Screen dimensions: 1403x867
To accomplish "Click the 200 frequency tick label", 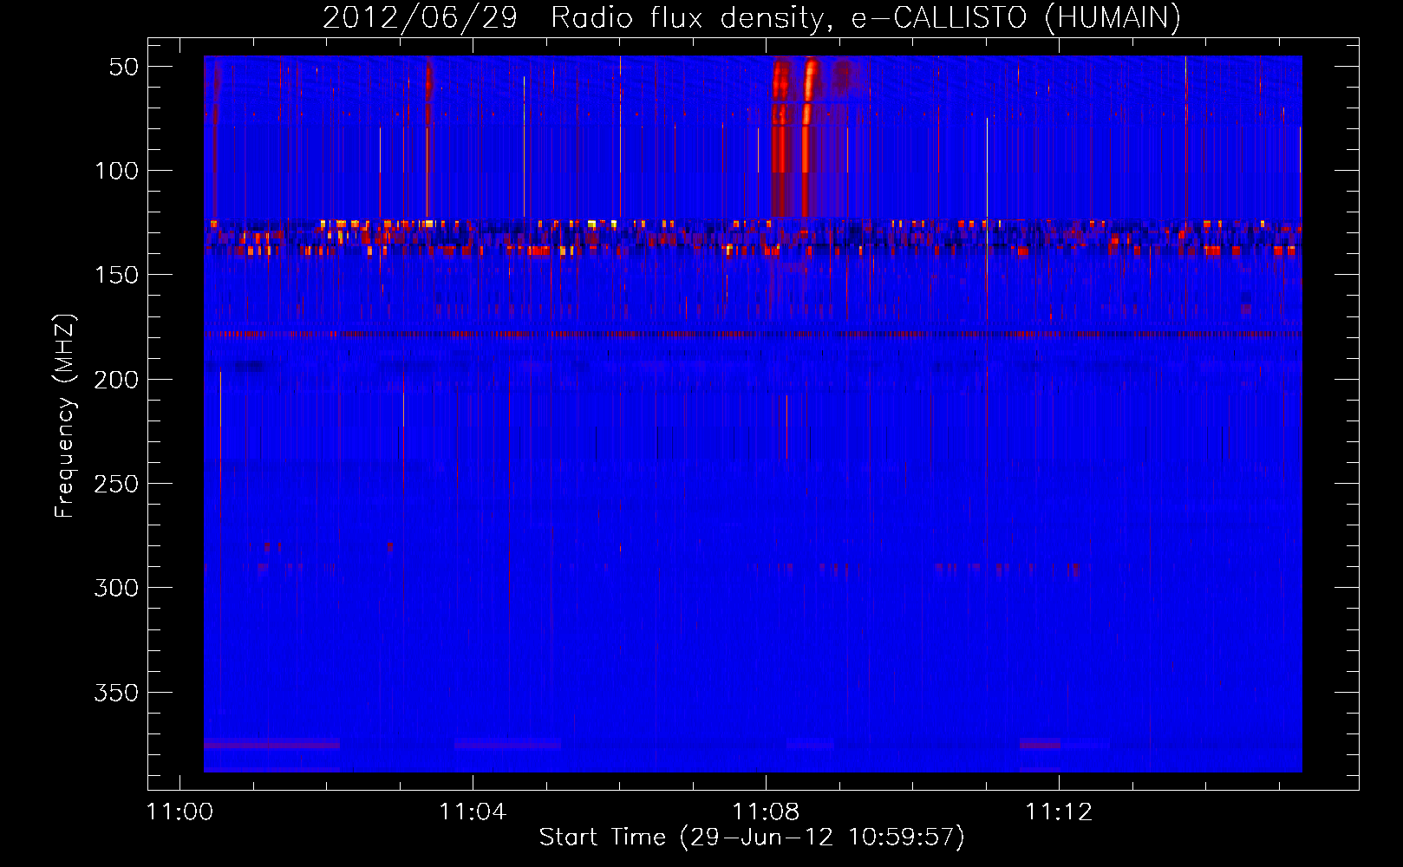I will tap(116, 380).
